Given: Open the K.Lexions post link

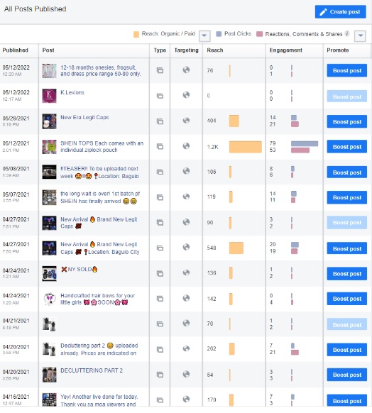Looking at the screenshot, I should point(72,92).
